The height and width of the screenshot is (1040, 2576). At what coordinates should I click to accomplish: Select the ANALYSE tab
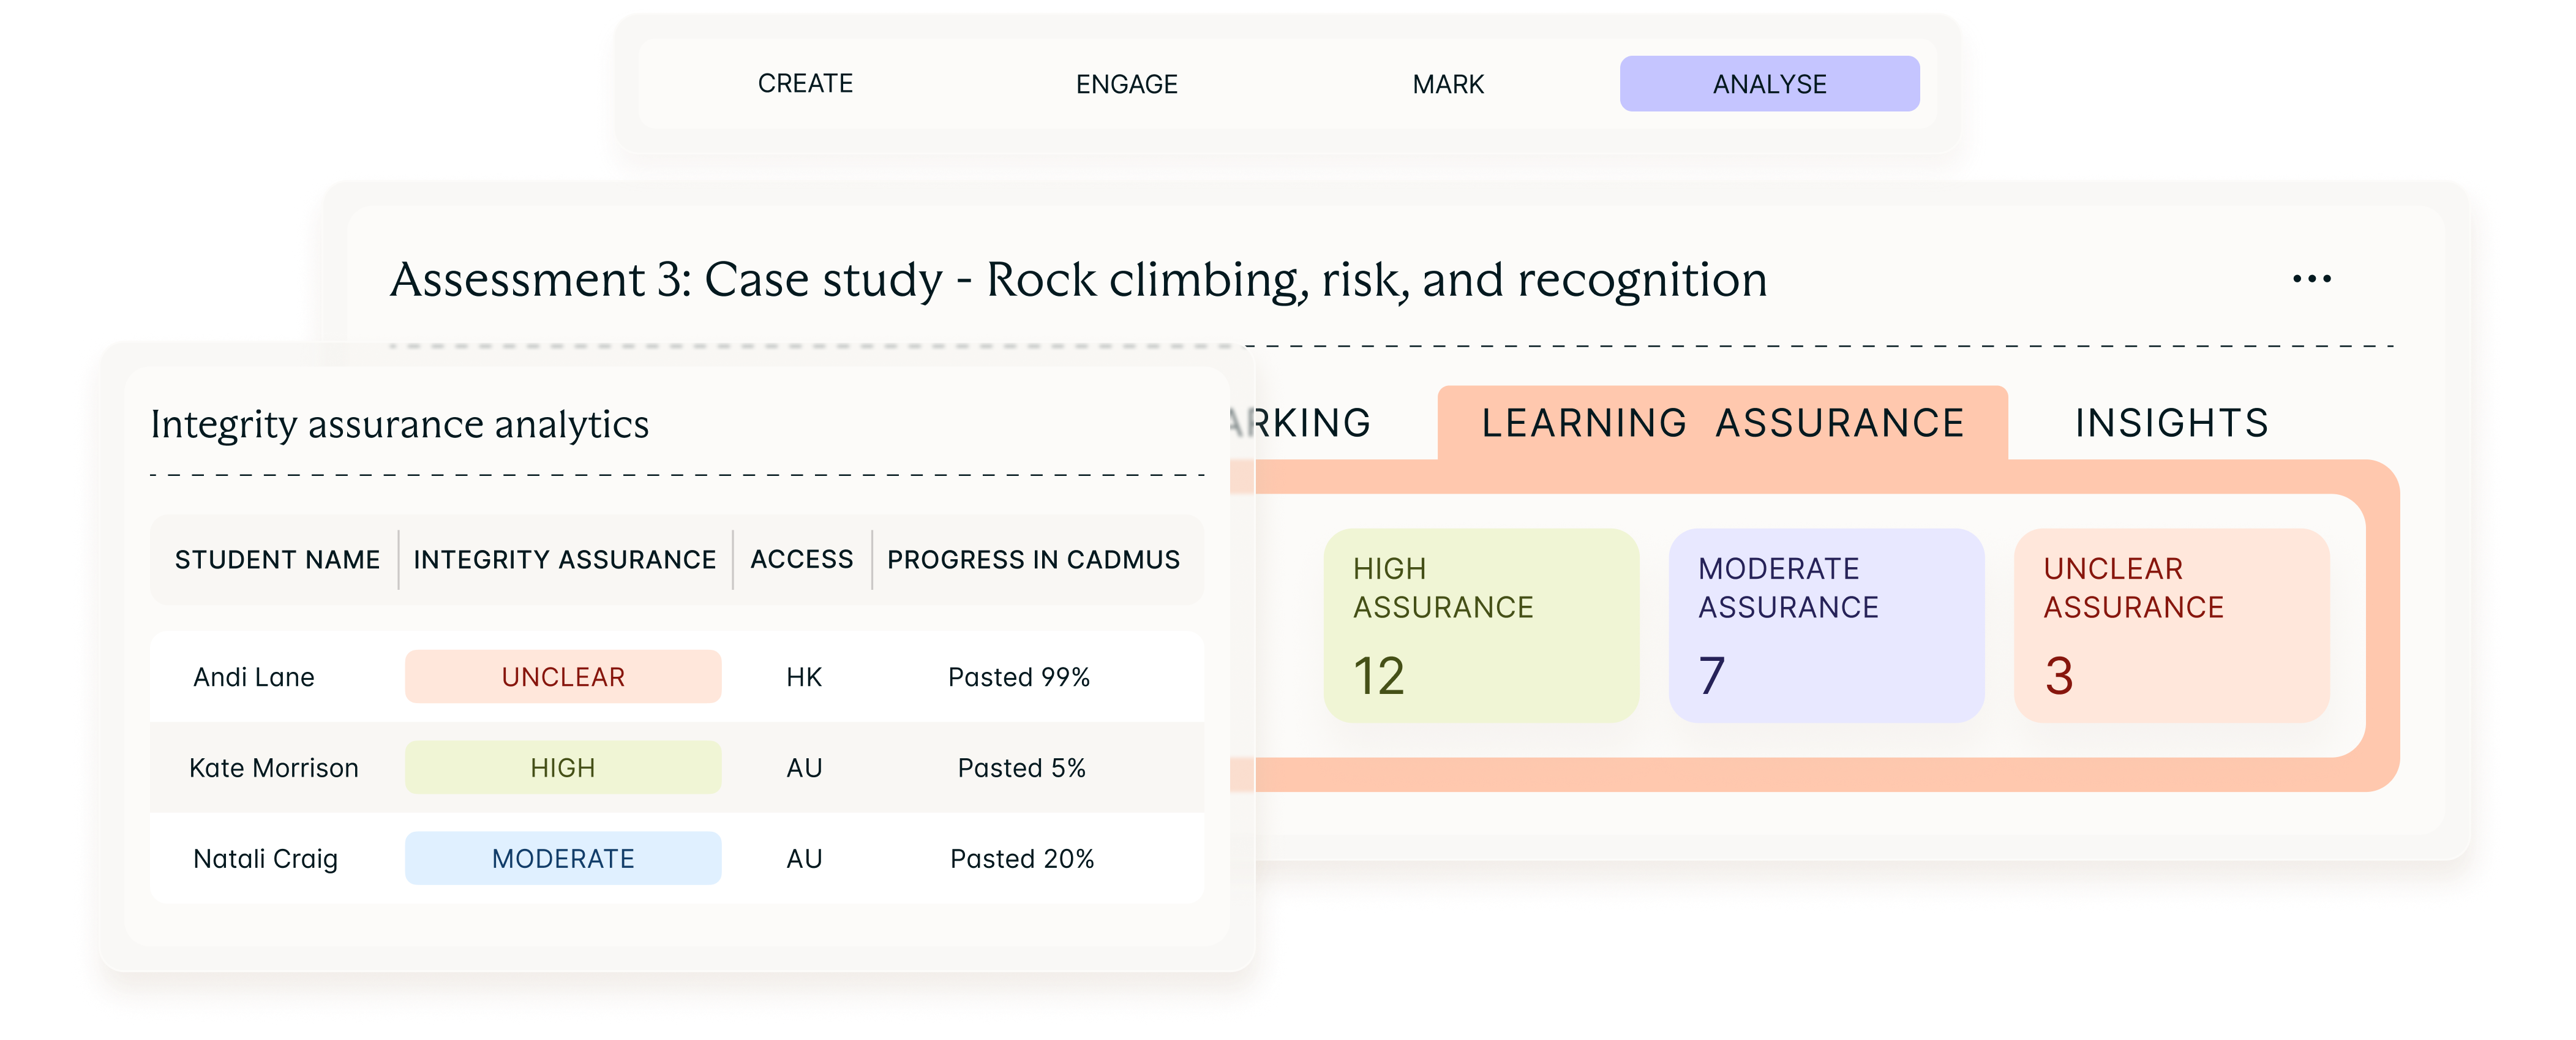[x=1769, y=84]
